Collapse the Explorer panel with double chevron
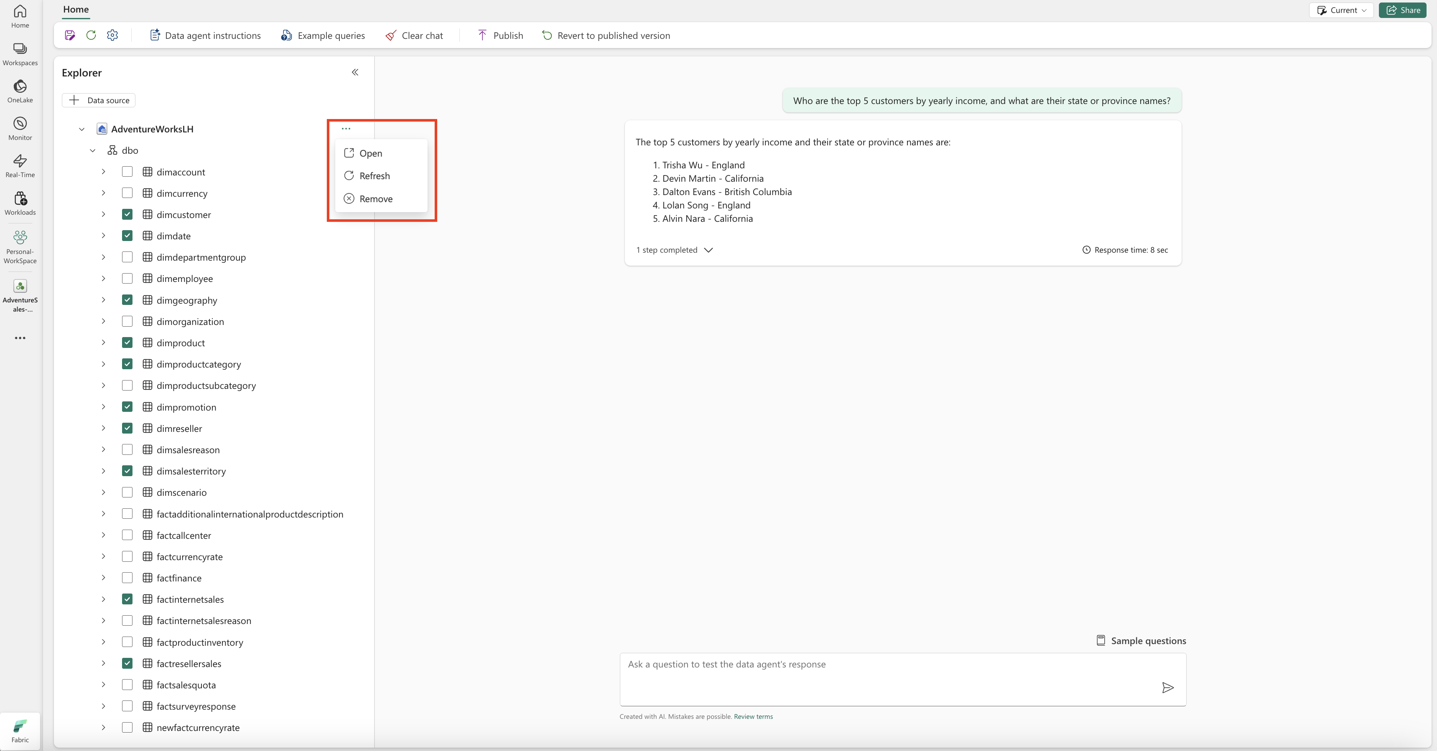This screenshot has width=1437, height=751. tap(355, 72)
